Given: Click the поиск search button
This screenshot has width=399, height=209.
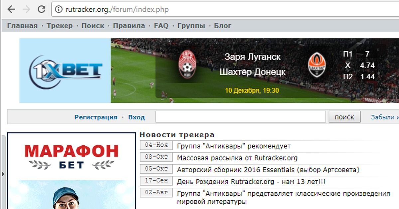Looking at the screenshot, I should (345, 117).
